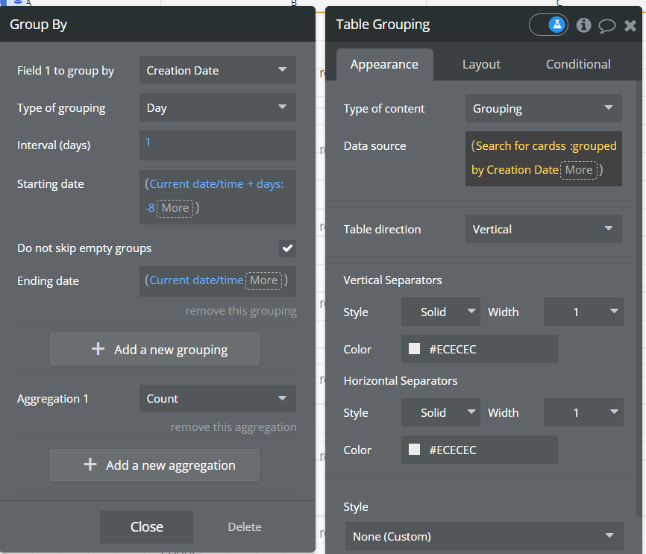The image size is (646, 554).
Task: Open the Conditional tab
Action: tap(578, 64)
